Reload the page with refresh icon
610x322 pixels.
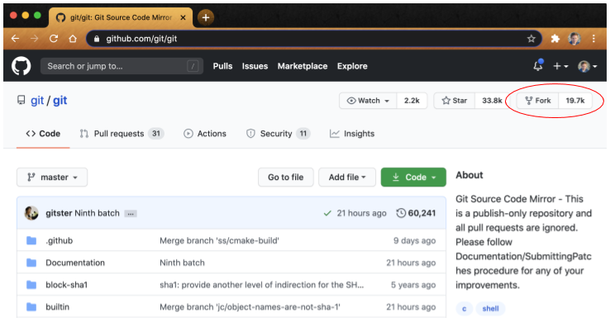54,39
